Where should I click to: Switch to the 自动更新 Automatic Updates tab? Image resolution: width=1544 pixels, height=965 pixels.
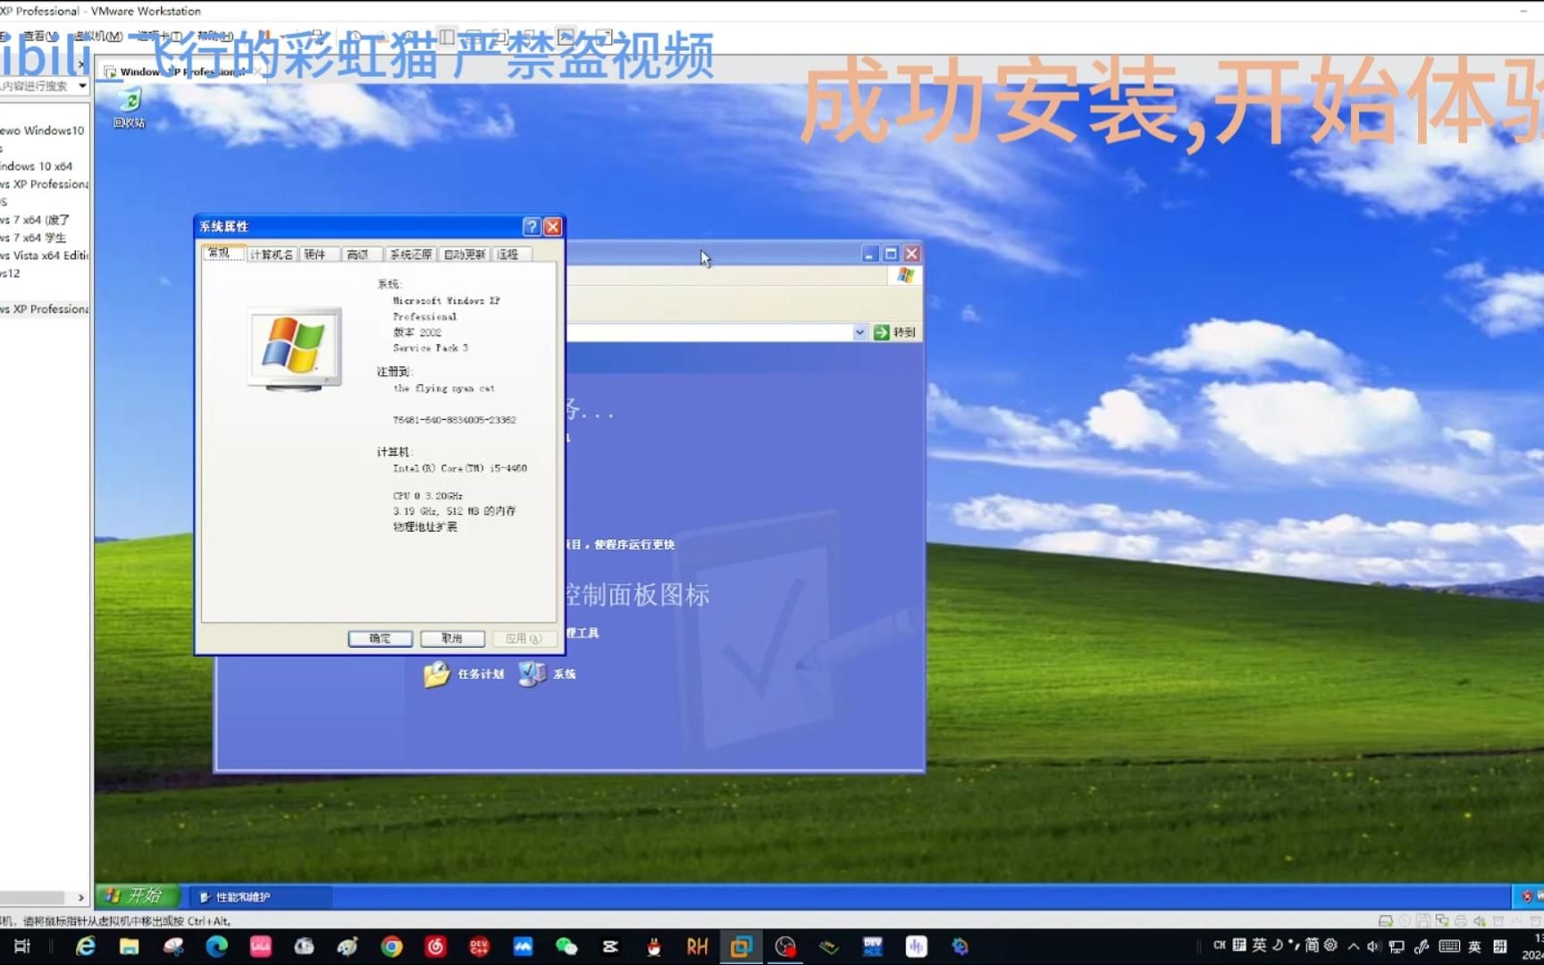coord(465,255)
